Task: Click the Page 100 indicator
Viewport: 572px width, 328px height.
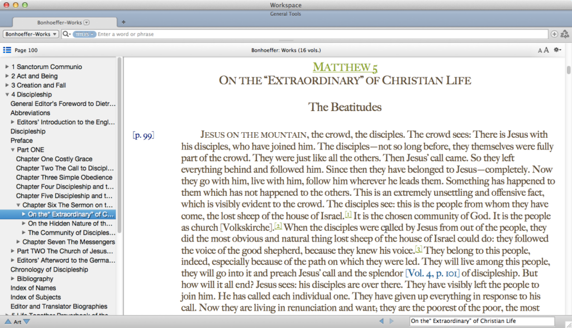Action: (26, 50)
